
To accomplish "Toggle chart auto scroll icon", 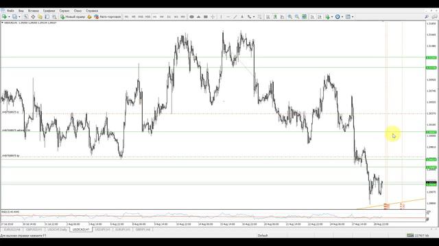I will click(313, 16).
